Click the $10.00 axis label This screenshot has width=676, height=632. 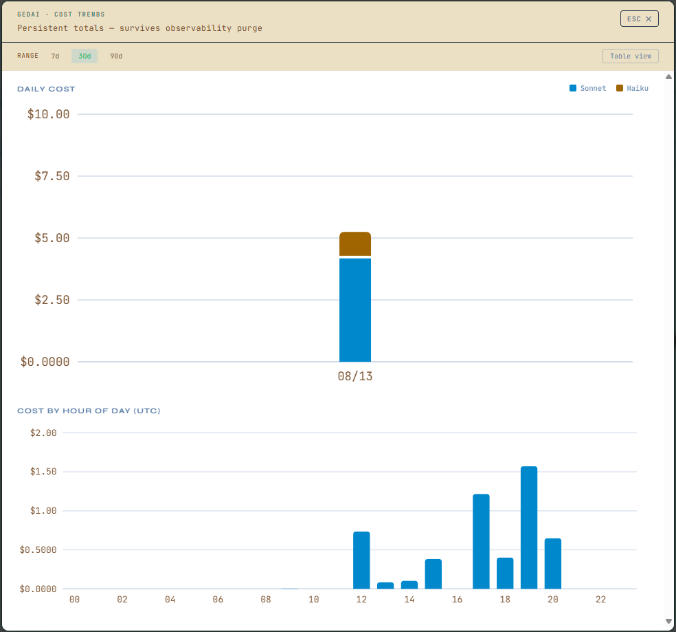48,114
